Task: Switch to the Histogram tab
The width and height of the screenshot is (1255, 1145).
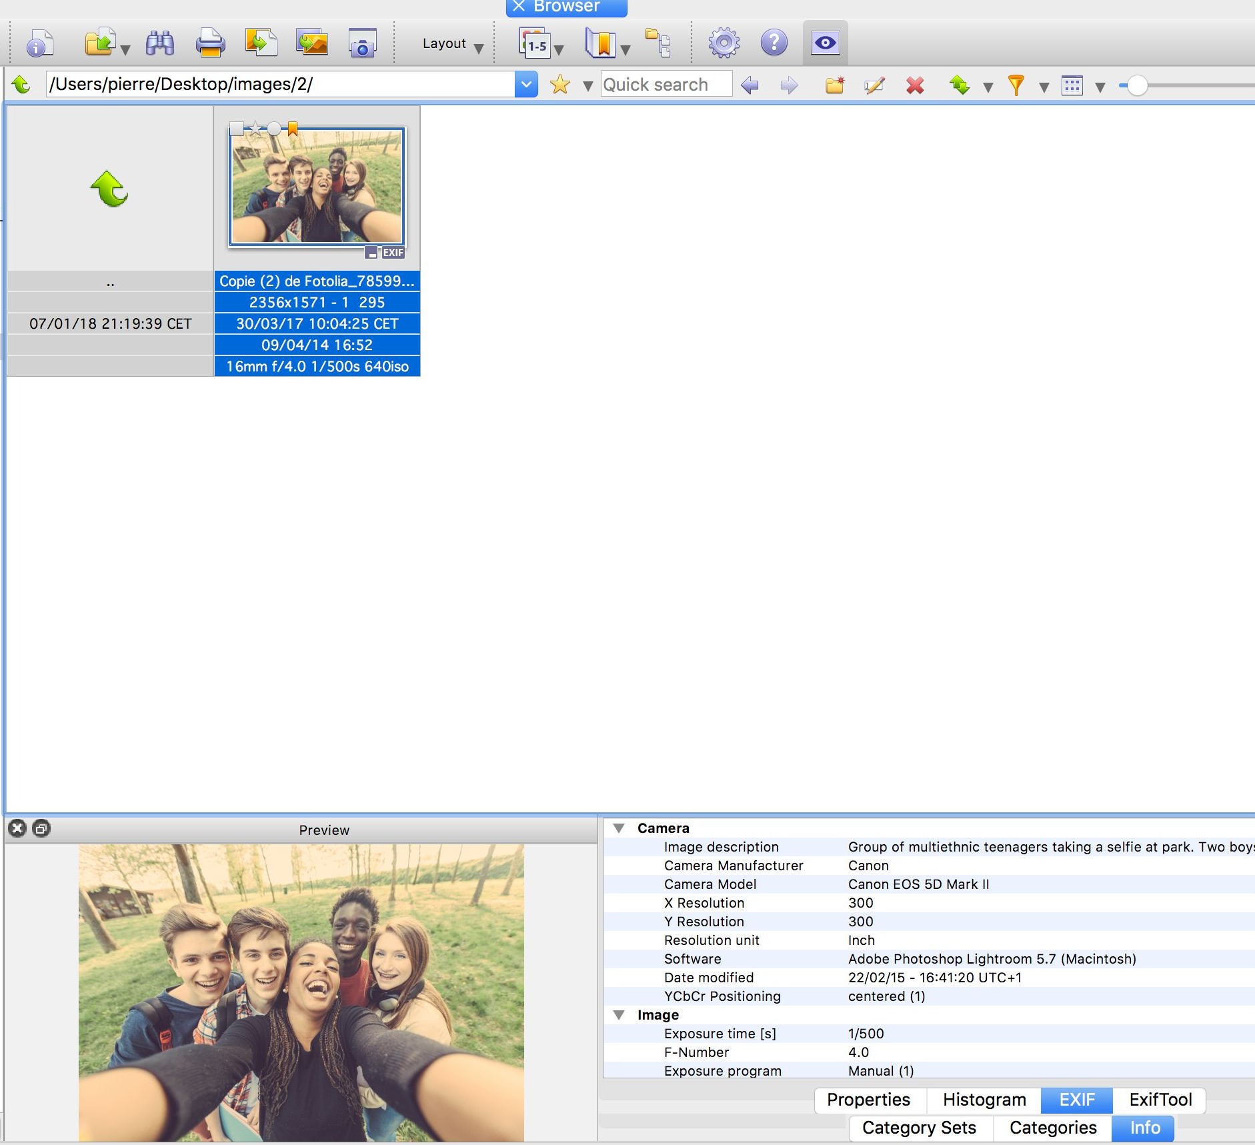Action: (984, 1100)
